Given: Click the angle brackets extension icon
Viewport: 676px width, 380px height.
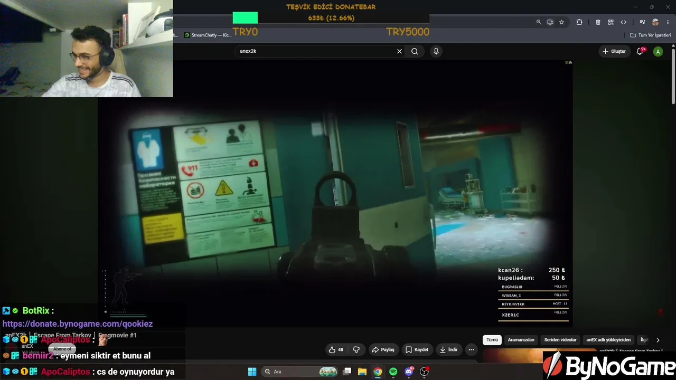Looking at the screenshot, I should pyautogui.click(x=623, y=22).
